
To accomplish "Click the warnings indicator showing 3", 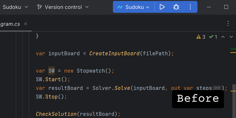I will [201, 37].
